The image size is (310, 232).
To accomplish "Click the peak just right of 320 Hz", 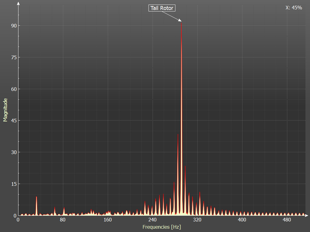I will pos(200,192).
